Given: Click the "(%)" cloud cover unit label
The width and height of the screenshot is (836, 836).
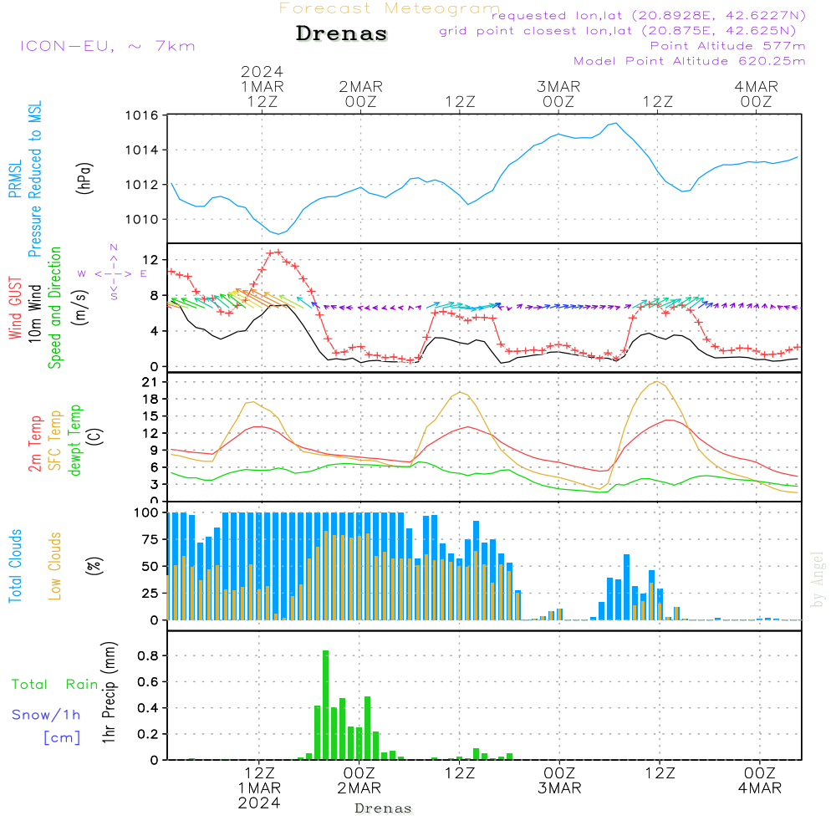Looking at the screenshot, I should point(94,566).
